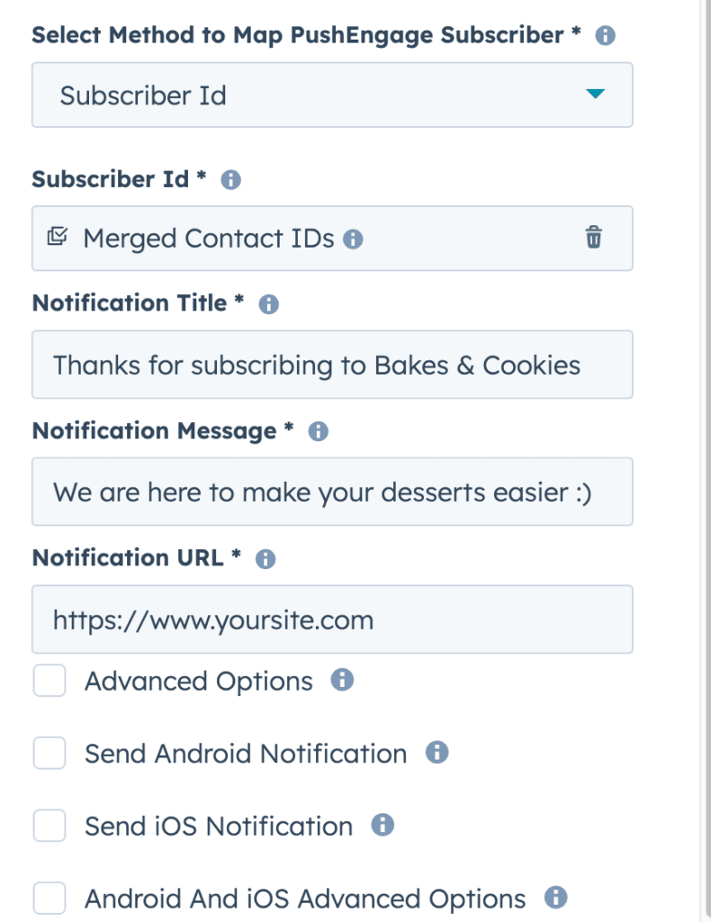Image resolution: width=711 pixels, height=922 pixels.
Task: Check the Send Android Notification box
Action: pyautogui.click(x=49, y=753)
